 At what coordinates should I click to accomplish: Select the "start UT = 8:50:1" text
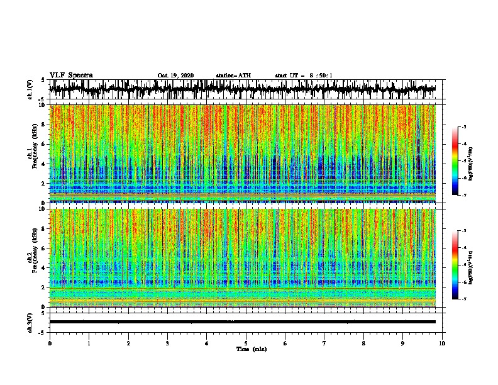click(x=304, y=75)
